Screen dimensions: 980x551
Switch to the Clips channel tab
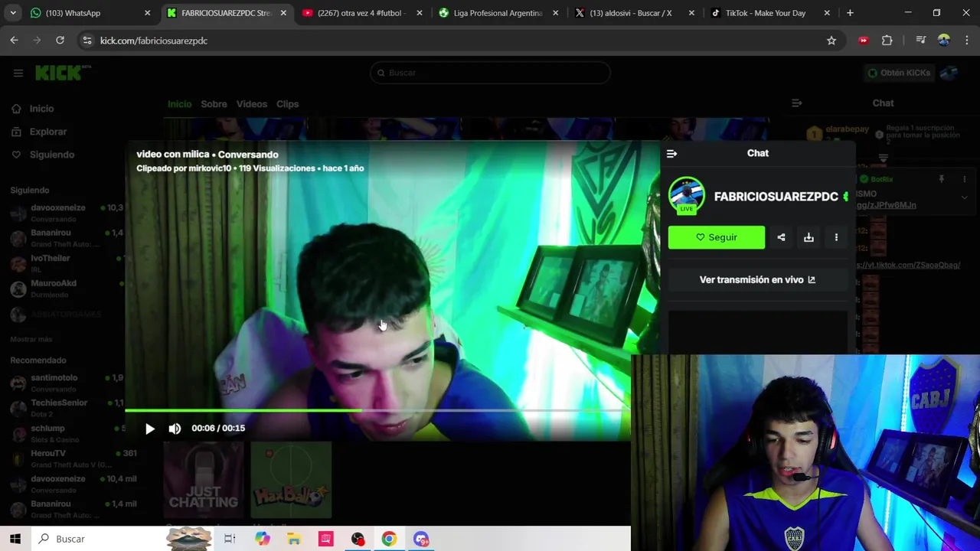[x=287, y=104]
